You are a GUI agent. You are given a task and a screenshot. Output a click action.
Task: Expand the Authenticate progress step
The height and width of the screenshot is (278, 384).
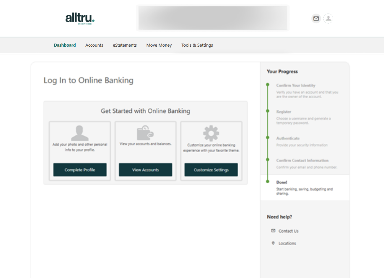tap(288, 138)
